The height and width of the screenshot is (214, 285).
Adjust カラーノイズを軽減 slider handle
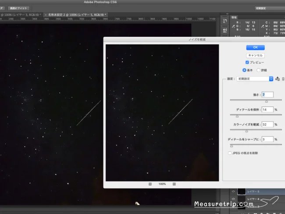[x=247, y=131]
